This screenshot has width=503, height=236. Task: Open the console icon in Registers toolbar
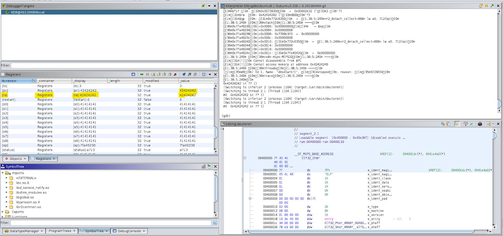point(133,75)
